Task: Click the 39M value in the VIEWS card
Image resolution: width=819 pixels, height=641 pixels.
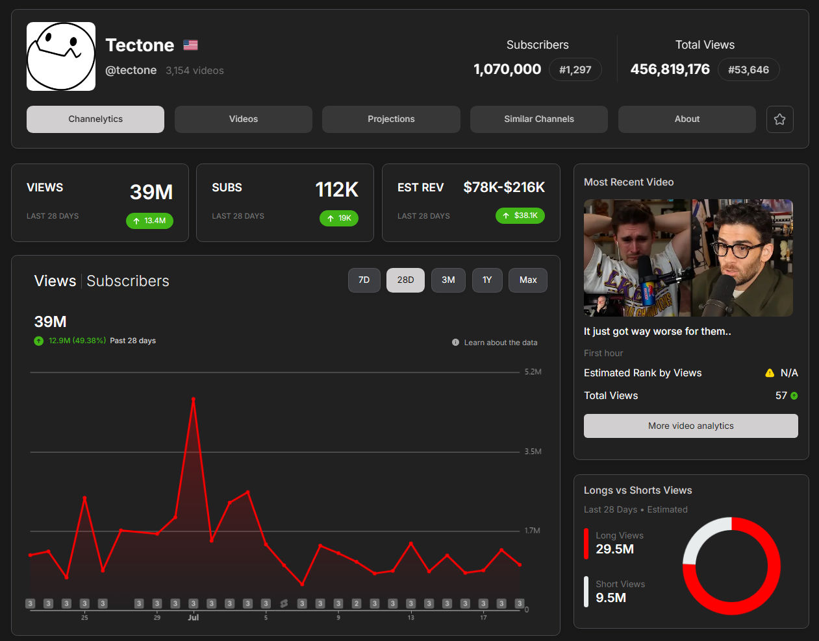Action: click(x=151, y=192)
